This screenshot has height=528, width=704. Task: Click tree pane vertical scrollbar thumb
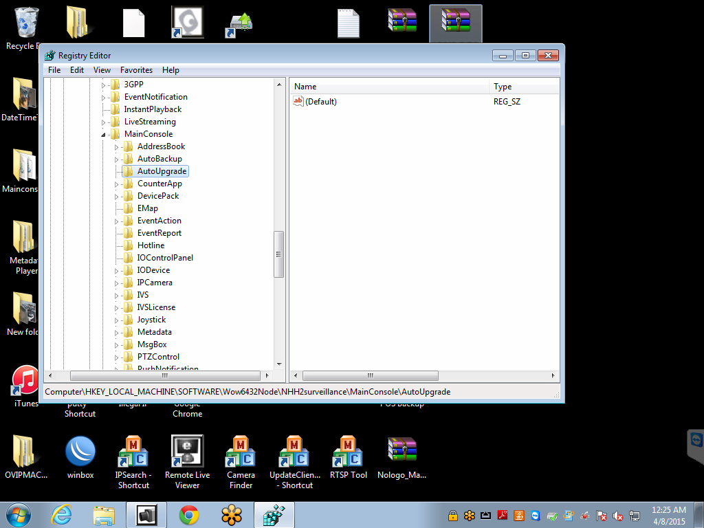click(278, 254)
